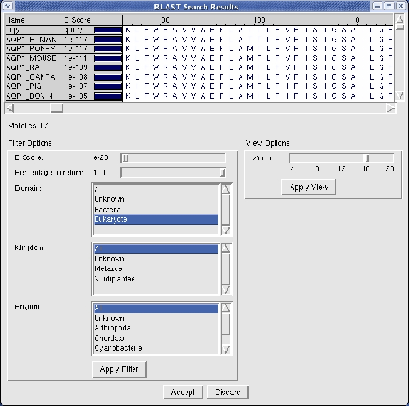Click the horizontal scrollbar thumb under the alignment
409x406 pixels.
tap(57, 109)
